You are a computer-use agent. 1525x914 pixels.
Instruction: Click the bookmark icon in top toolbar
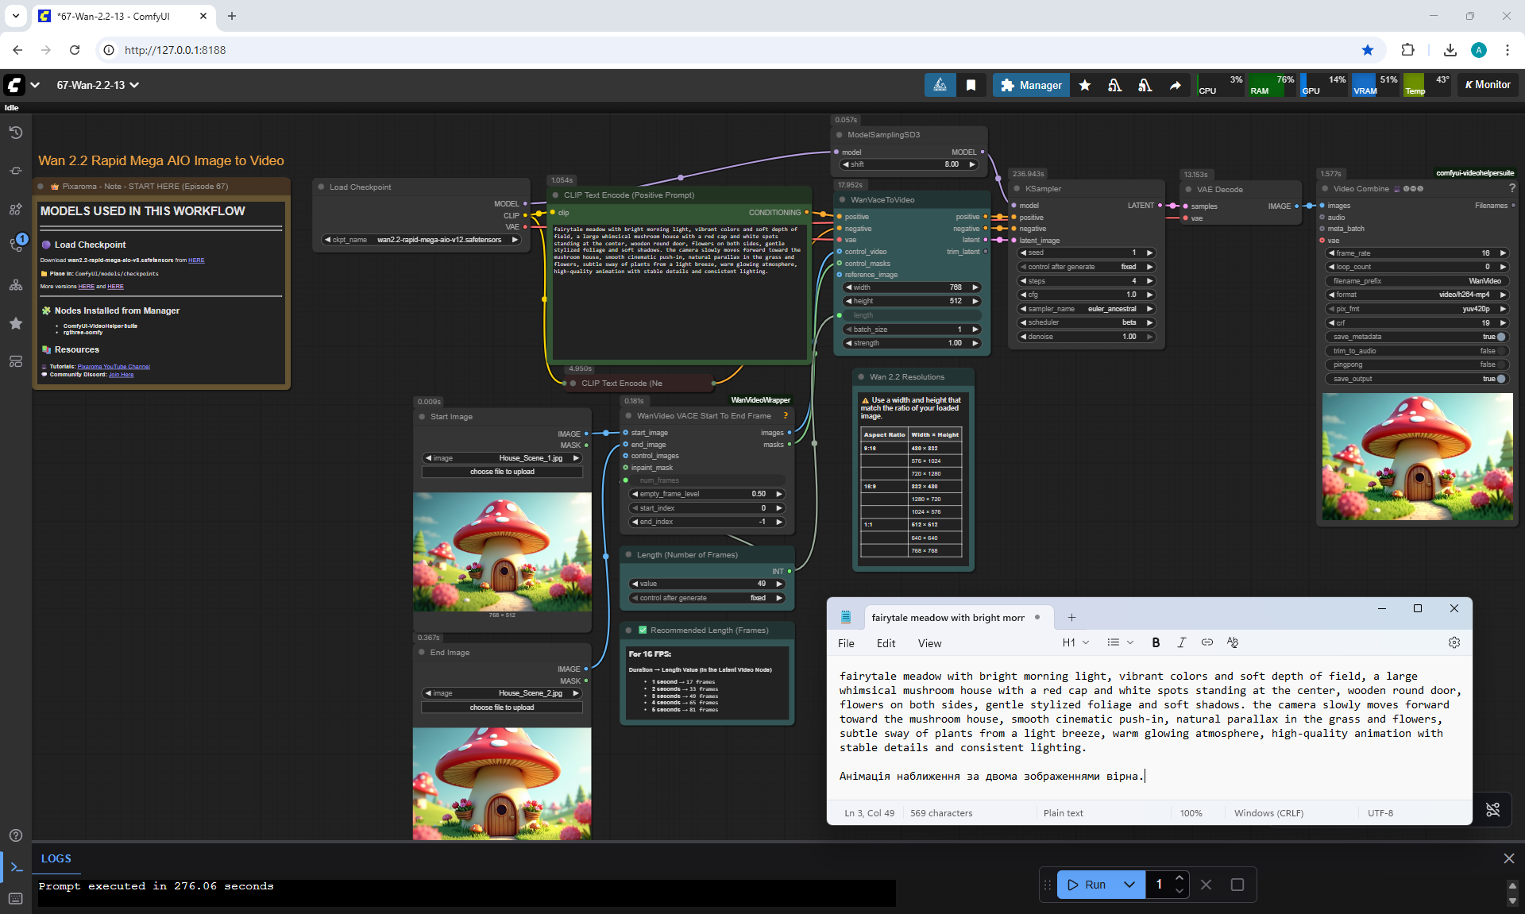[x=971, y=85]
